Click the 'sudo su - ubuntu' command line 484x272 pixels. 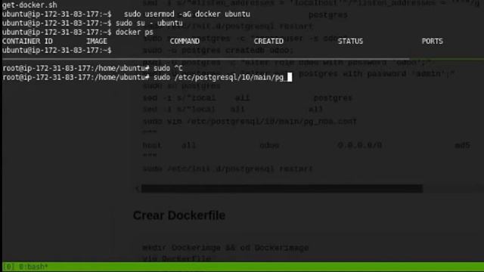pyautogui.click(x=149, y=23)
